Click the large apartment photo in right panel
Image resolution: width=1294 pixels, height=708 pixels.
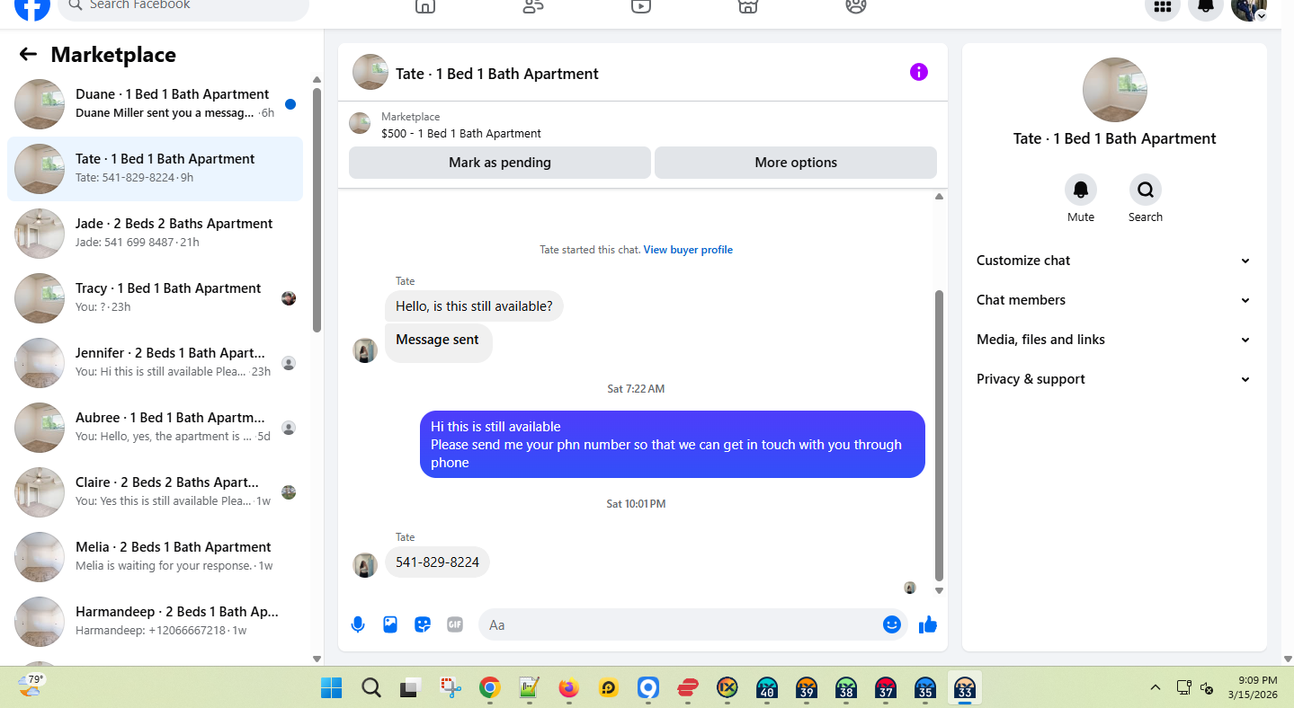(1114, 90)
